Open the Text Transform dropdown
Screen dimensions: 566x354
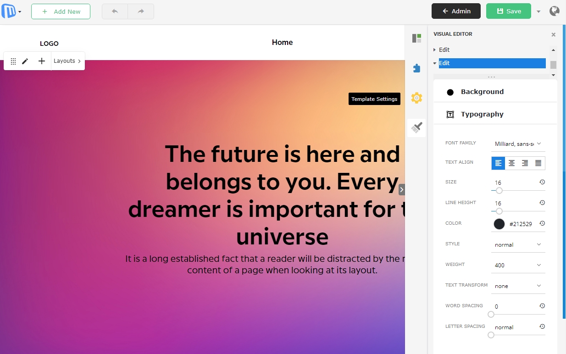pos(518,286)
